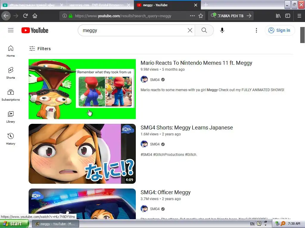Click the YouTube logo
This screenshot has height=228, width=305.
(35, 30)
